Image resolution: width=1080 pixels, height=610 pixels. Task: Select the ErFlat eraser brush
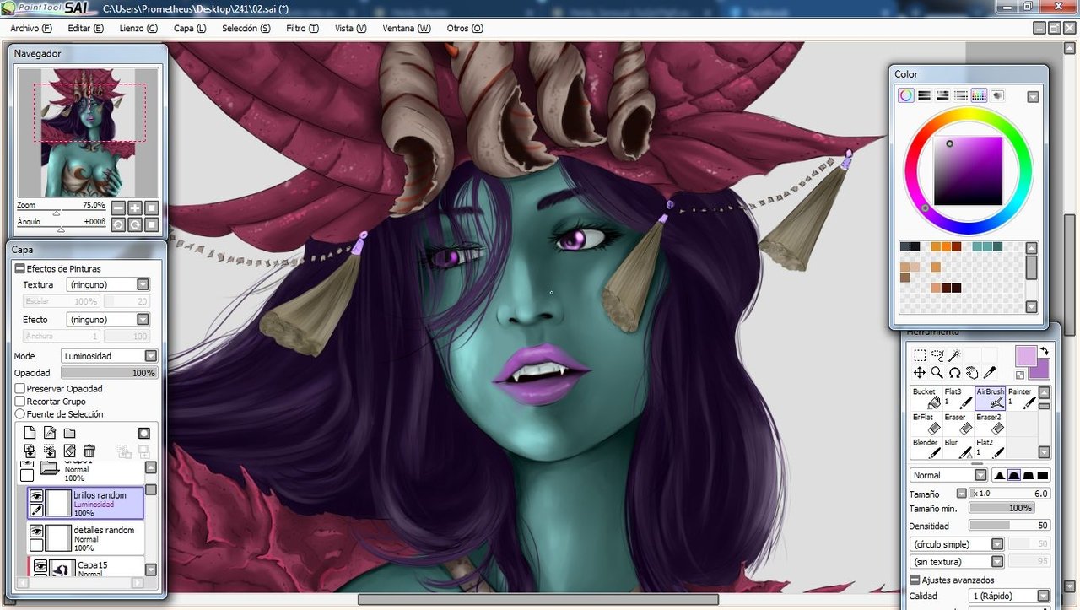coord(926,424)
